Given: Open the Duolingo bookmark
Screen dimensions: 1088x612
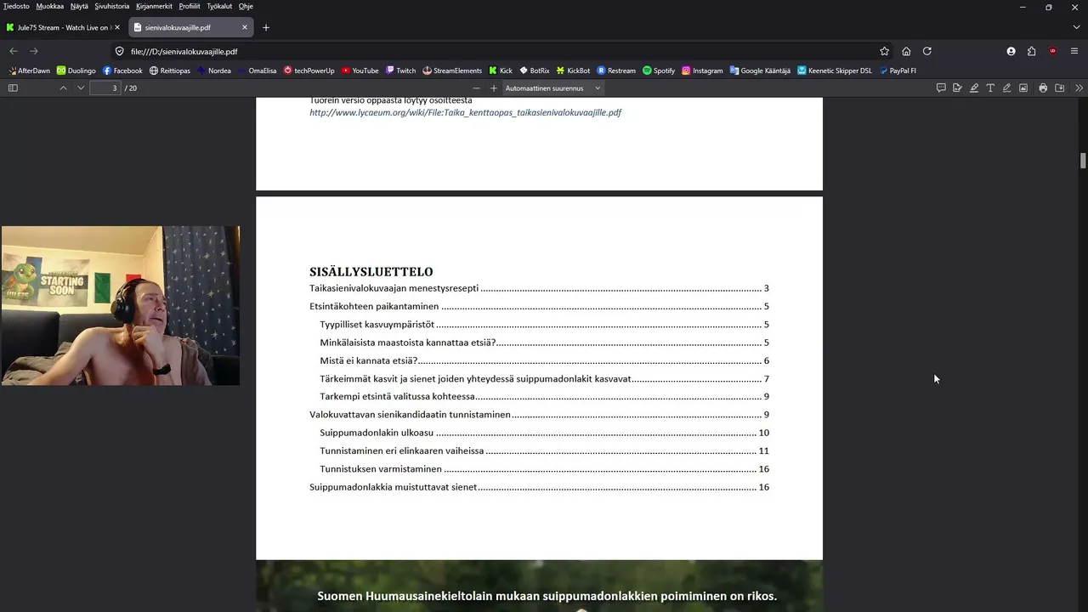Looking at the screenshot, I should tap(76, 71).
